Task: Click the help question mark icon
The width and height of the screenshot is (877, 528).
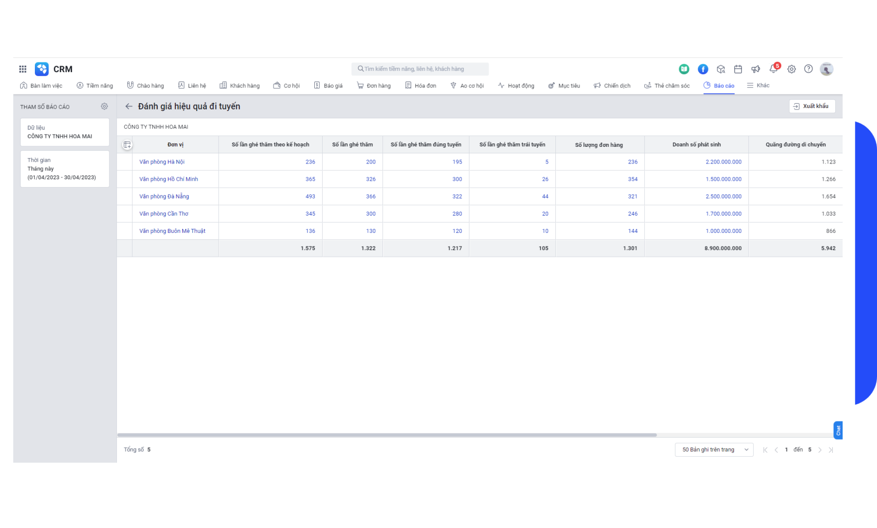Action: pos(808,69)
